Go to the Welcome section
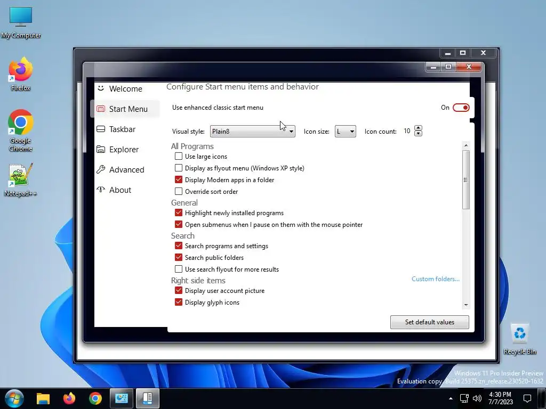The width and height of the screenshot is (546, 409). [126, 89]
